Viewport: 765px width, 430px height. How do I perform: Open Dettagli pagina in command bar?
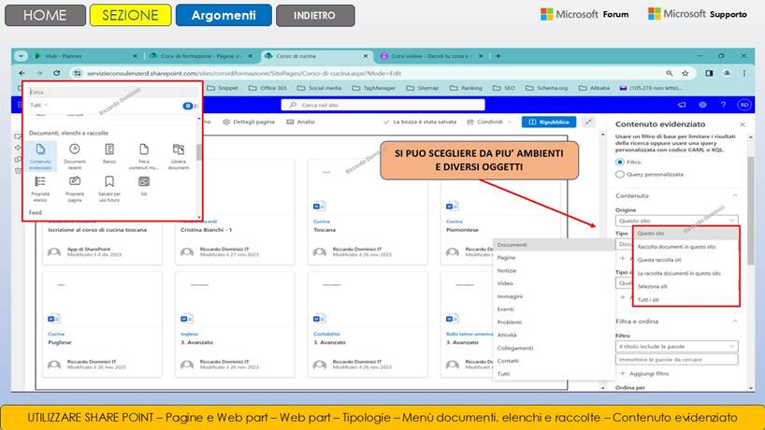[x=249, y=122]
